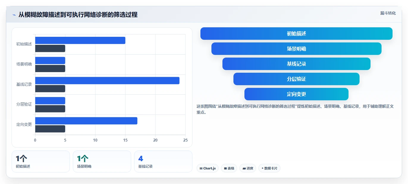Select the 场景明确 funnel stage

point(296,49)
